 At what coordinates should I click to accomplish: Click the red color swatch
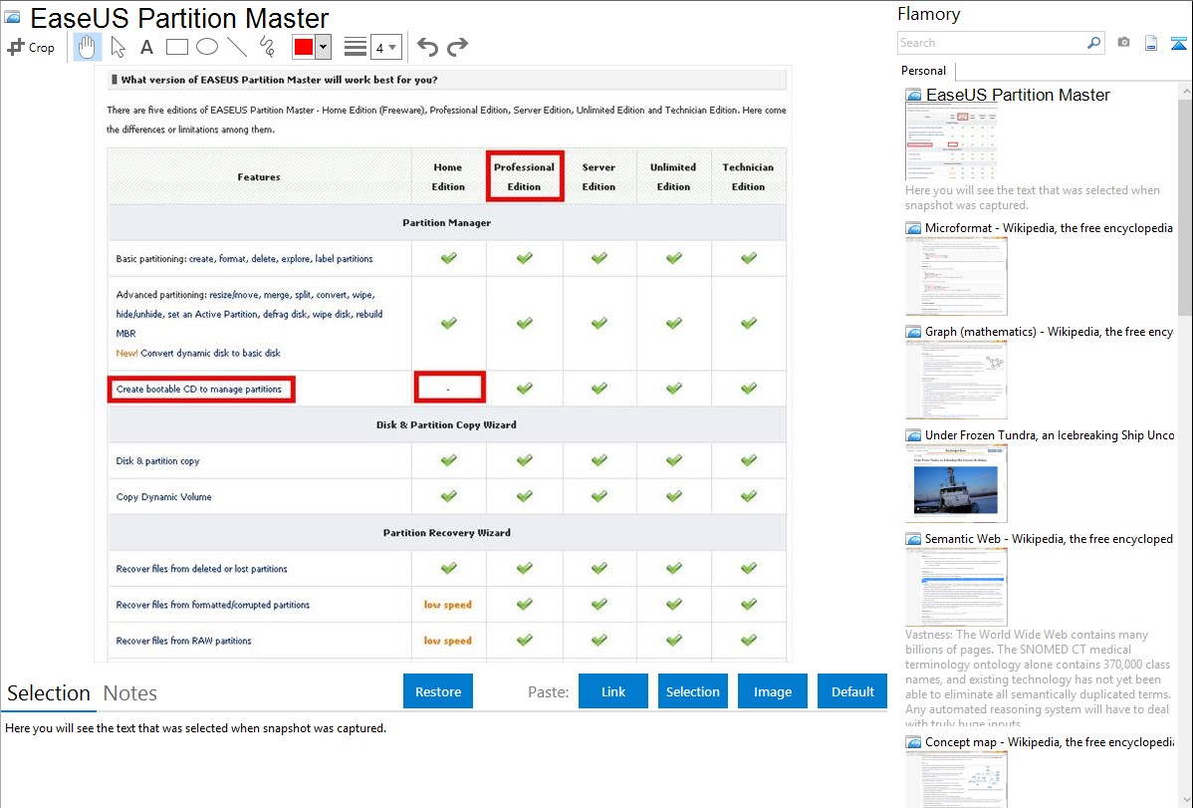(304, 47)
